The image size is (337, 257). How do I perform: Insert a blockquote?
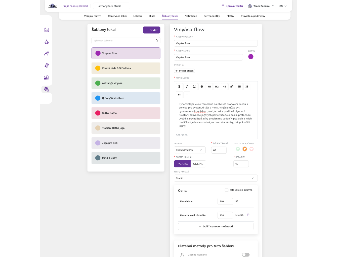click(179, 95)
